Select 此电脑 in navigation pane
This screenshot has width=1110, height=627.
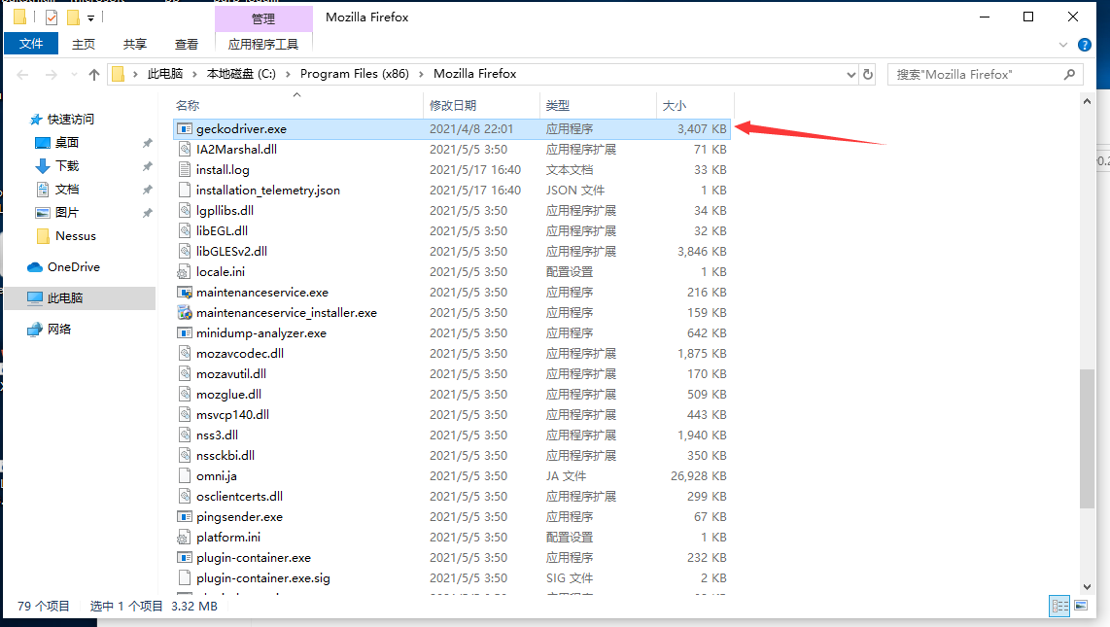(66, 298)
